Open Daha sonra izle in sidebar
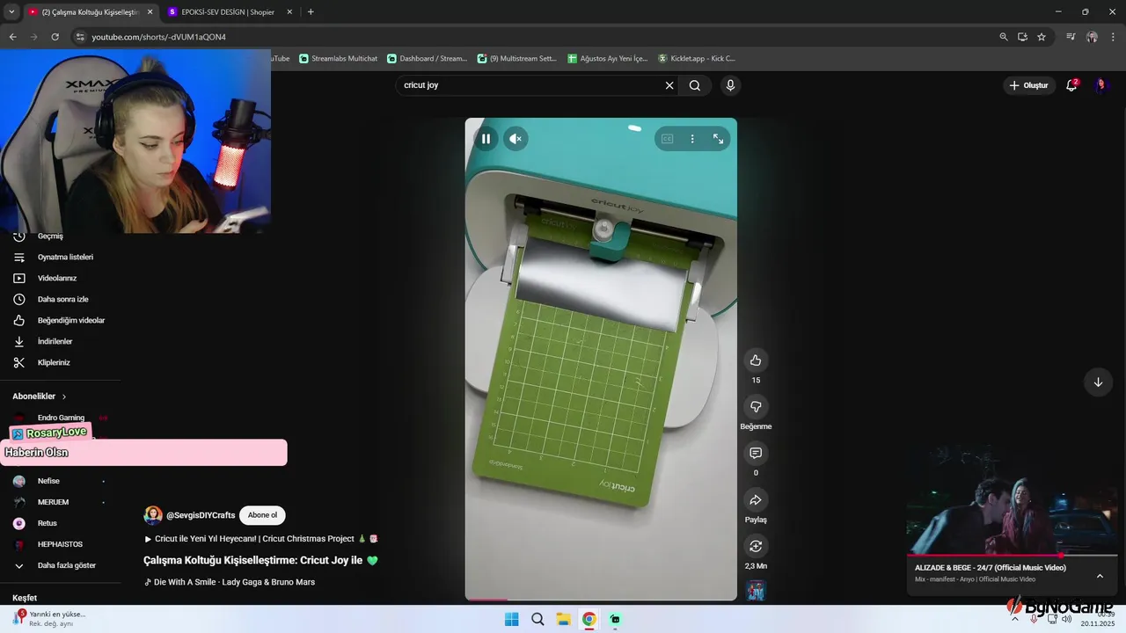 [62, 299]
